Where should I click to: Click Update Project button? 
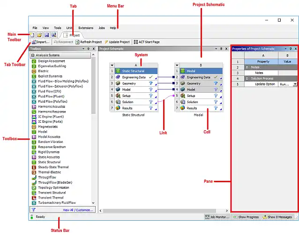click(117, 42)
